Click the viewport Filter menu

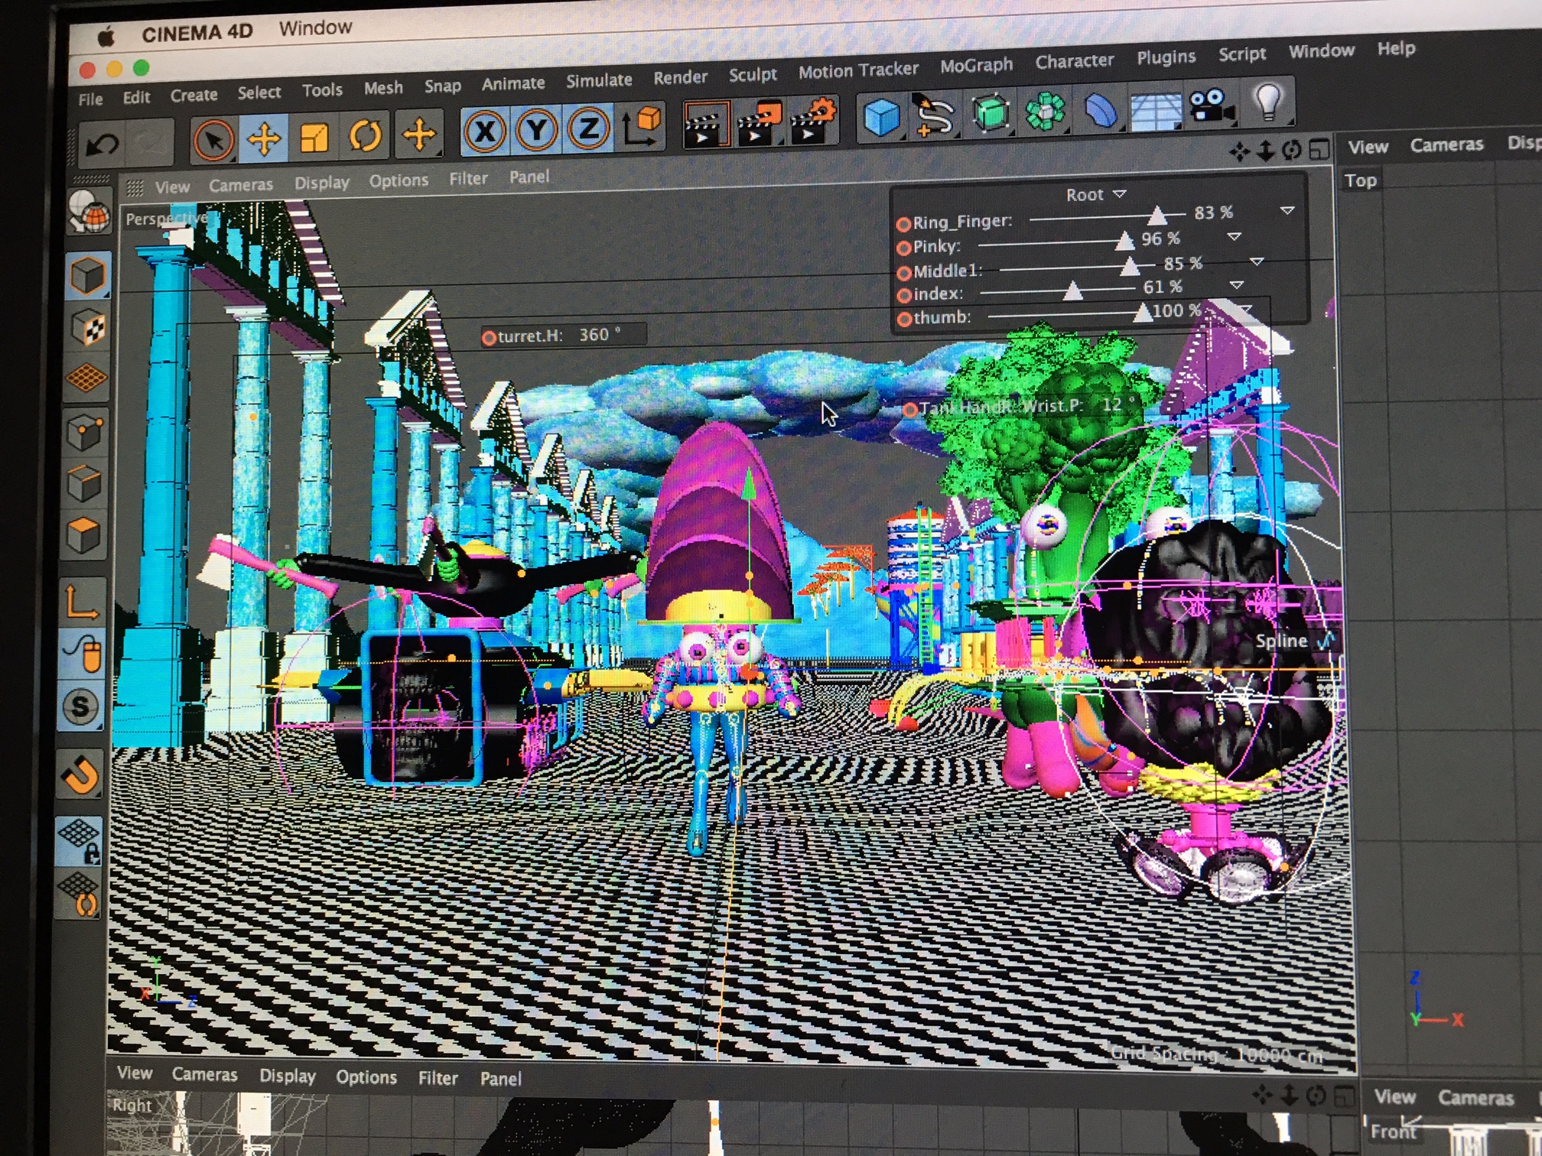pos(467,179)
